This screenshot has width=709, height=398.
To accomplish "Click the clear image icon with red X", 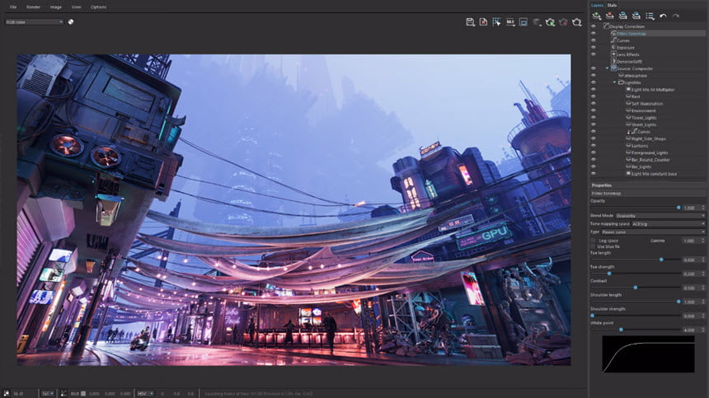I will (x=483, y=21).
